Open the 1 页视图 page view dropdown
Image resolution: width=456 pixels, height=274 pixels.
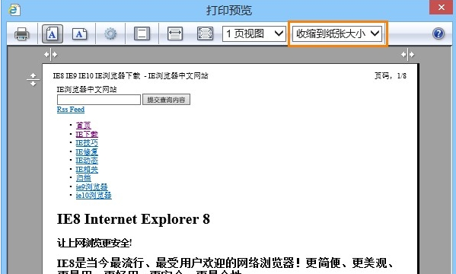click(254, 33)
